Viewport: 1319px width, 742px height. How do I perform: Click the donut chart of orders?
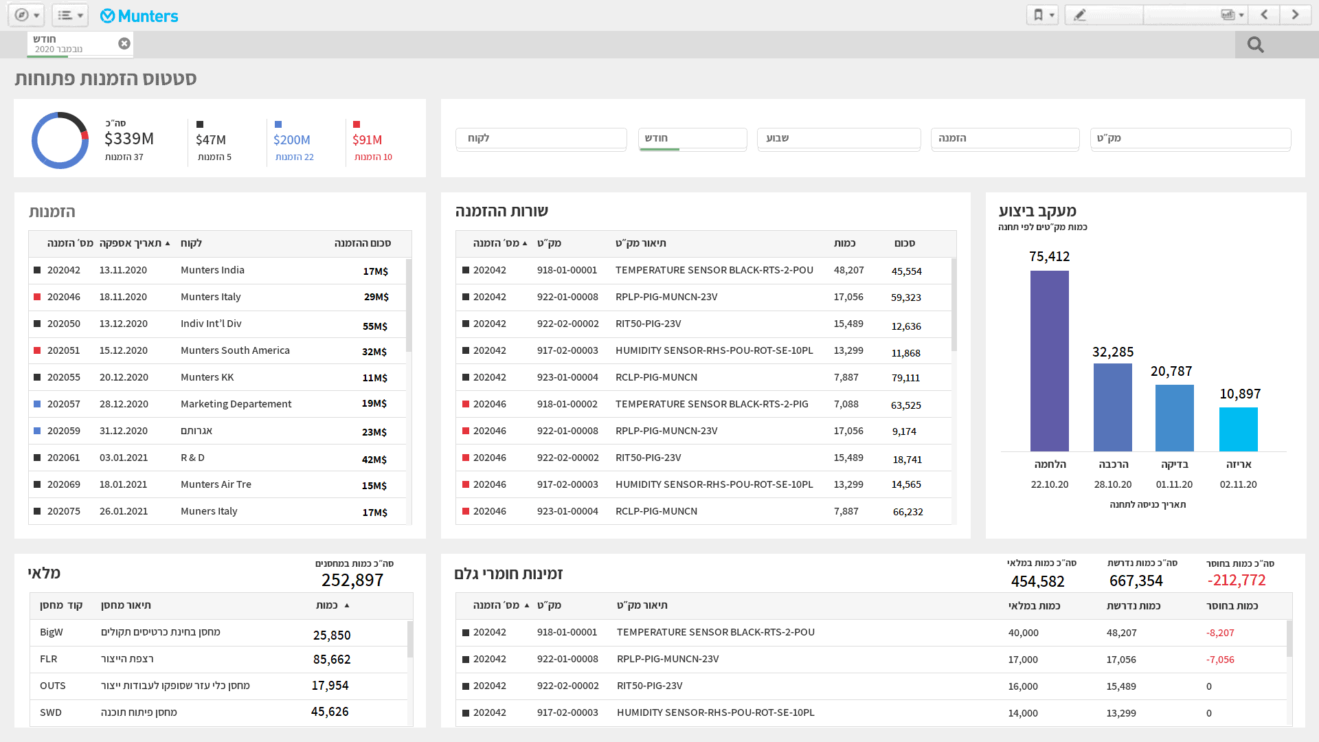60,140
